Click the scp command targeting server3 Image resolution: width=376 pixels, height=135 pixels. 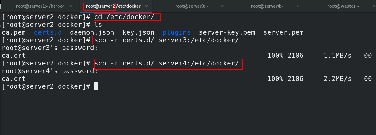(x=167, y=40)
